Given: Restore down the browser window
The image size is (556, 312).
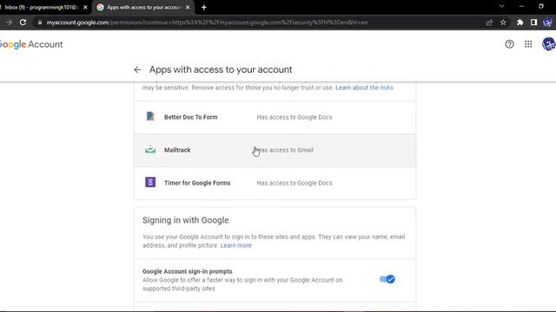Looking at the screenshot, I should [x=540, y=6].
